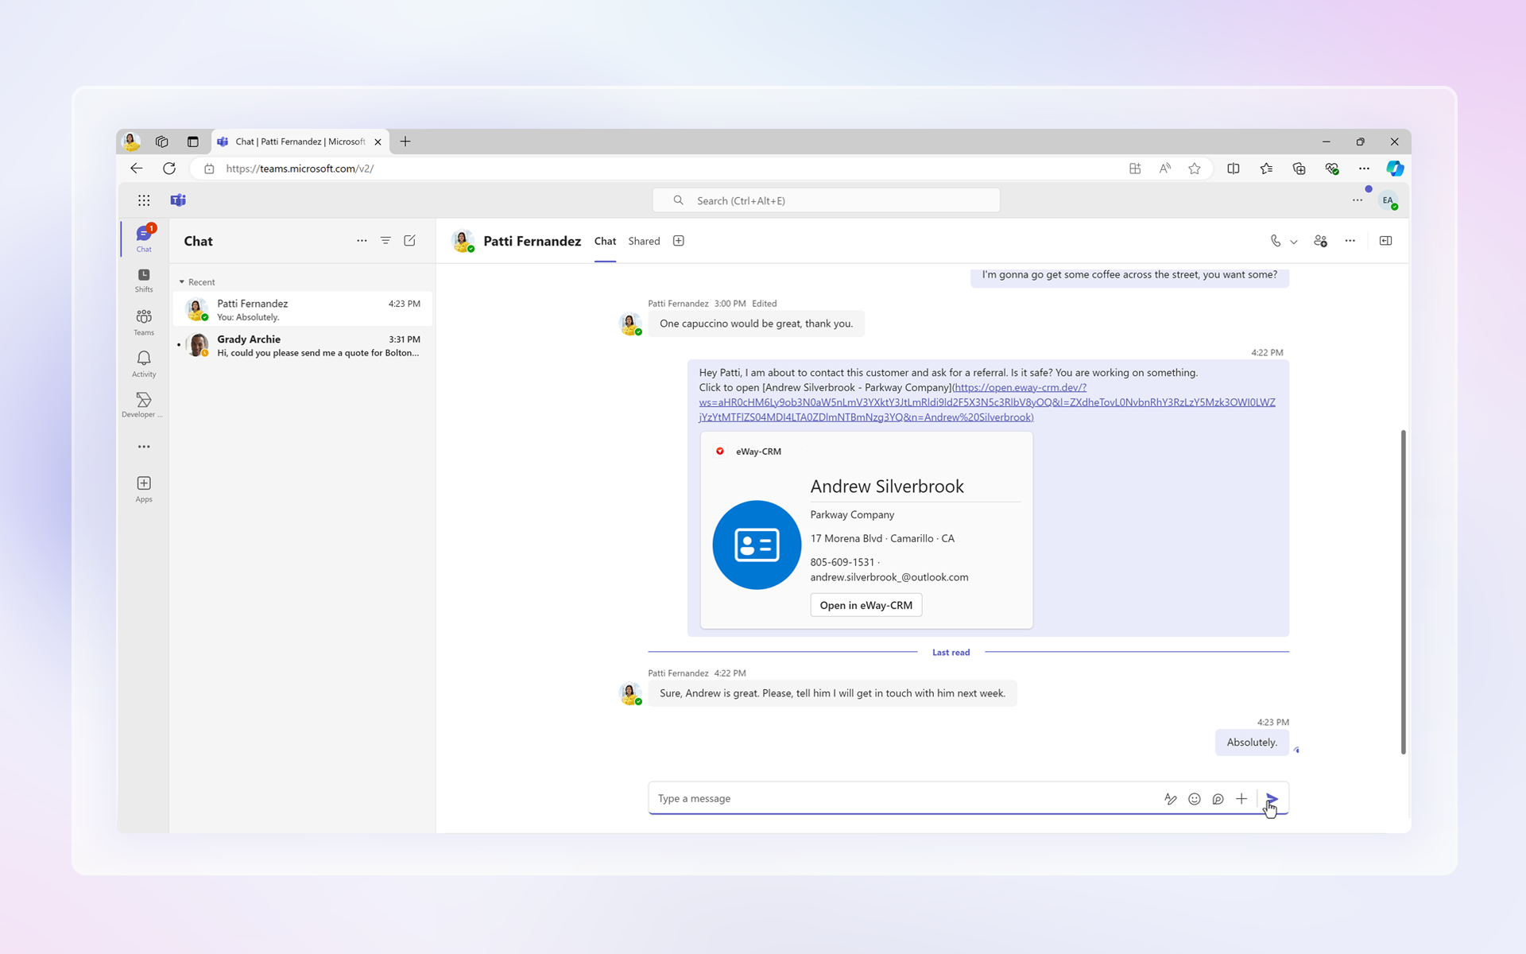Open Grady Archie conversation in list
The width and height of the screenshot is (1526, 954).
click(x=303, y=346)
